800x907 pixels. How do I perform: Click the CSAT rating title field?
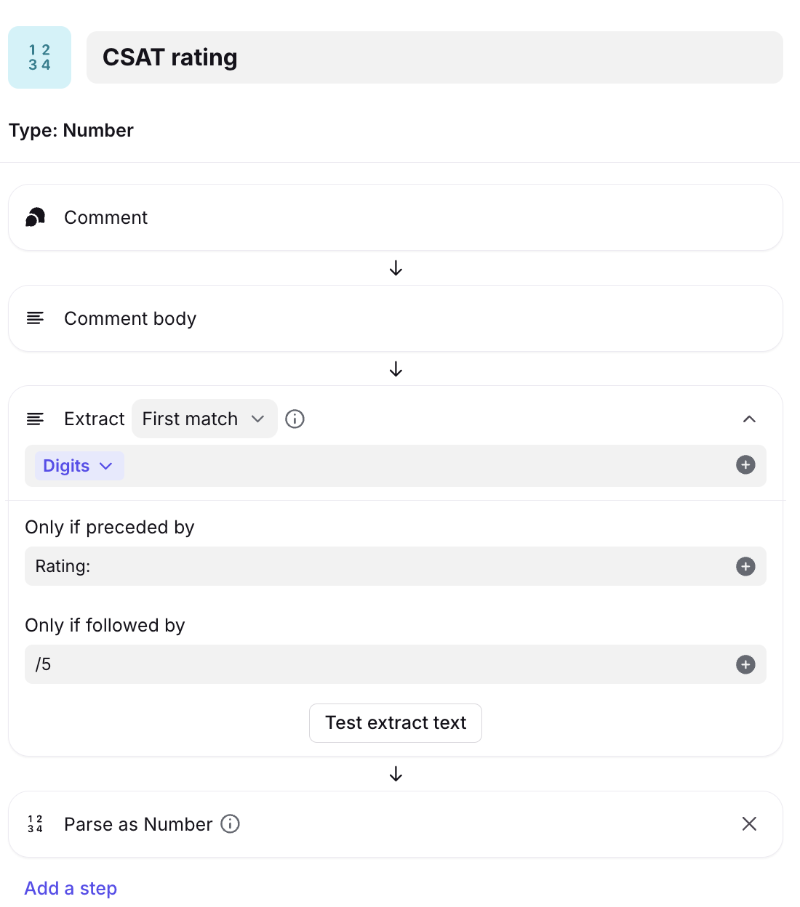coord(434,57)
